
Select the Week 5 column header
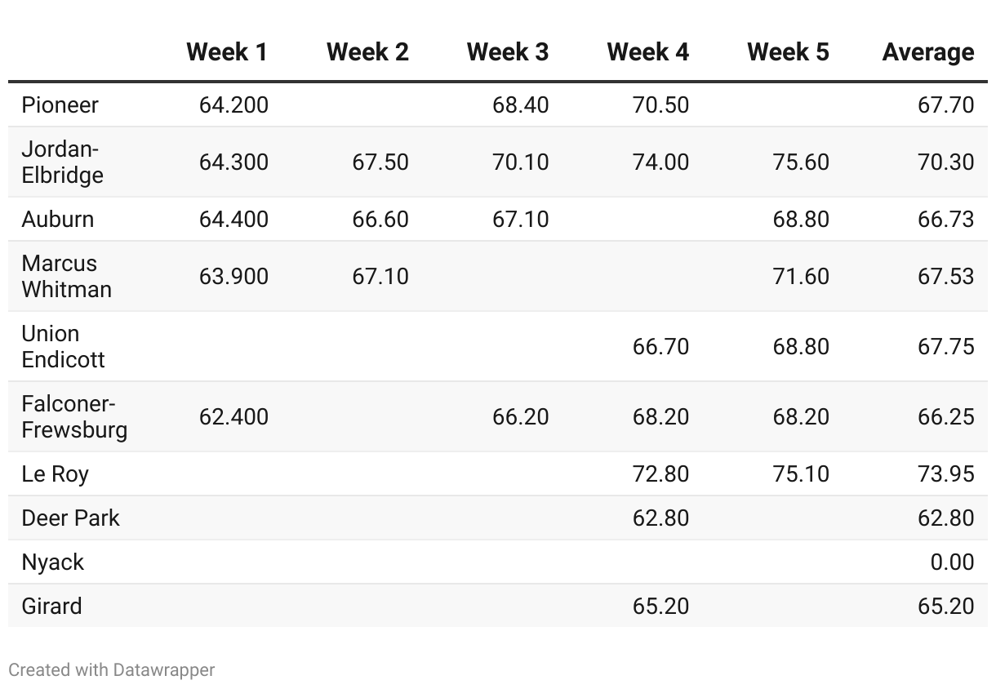pos(788,52)
